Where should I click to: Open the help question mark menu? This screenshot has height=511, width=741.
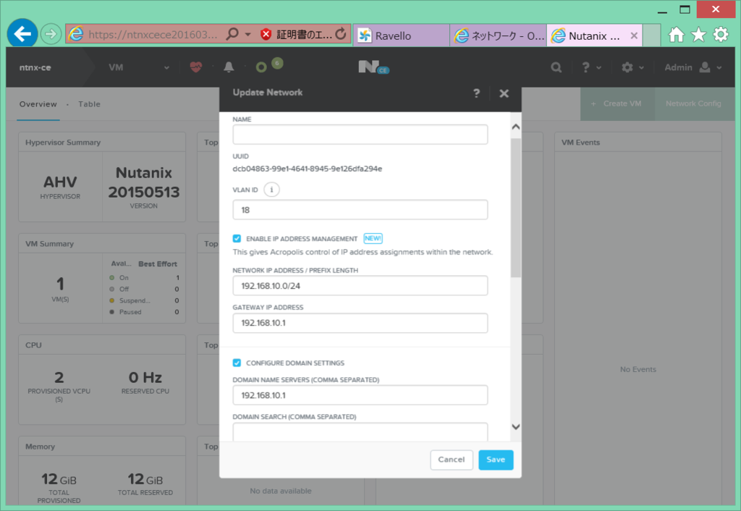(590, 67)
